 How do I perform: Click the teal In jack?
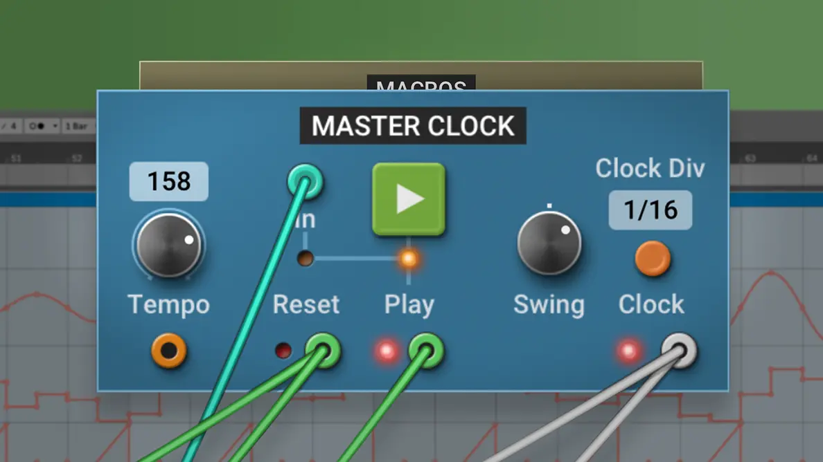coord(305,182)
